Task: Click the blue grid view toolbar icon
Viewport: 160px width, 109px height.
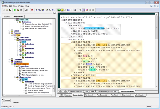Action: tap(68, 10)
